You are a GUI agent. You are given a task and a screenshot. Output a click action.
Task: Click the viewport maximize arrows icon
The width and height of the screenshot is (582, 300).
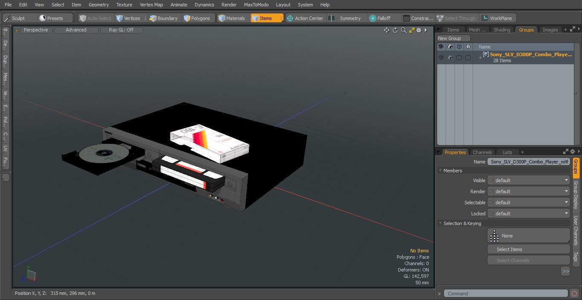tap(412, 30)
